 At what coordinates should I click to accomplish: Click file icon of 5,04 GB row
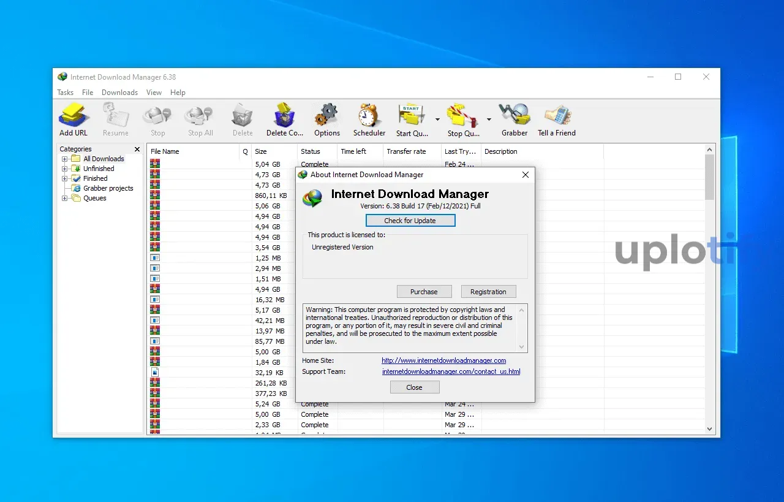155,164
